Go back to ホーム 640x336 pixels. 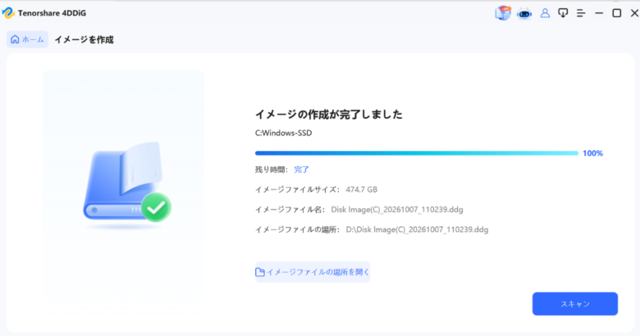tap(27, 39)
